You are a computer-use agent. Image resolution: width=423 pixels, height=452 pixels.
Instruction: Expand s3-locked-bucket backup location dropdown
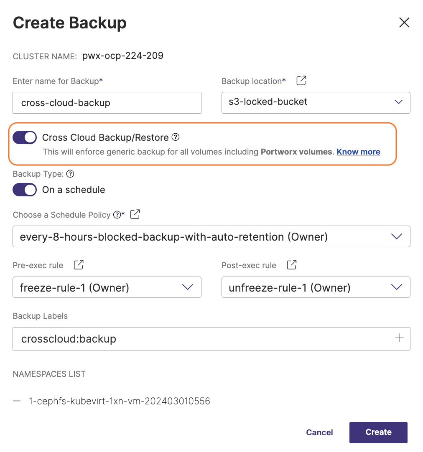(x=398, y=102)
